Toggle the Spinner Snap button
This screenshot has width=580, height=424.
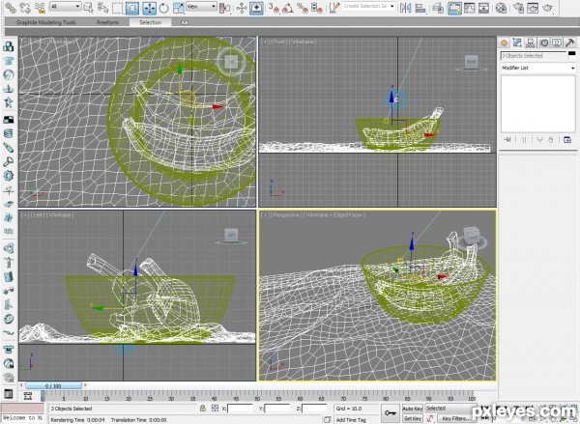tap(317, 8)
